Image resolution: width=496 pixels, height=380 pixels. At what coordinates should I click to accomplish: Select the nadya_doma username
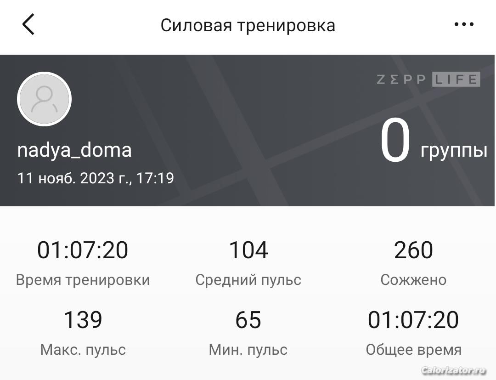click(x=74, y=150)
